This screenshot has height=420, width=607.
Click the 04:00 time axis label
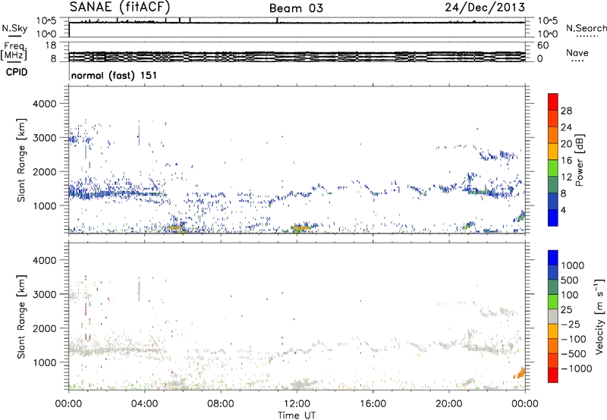[x=145, y=404]
